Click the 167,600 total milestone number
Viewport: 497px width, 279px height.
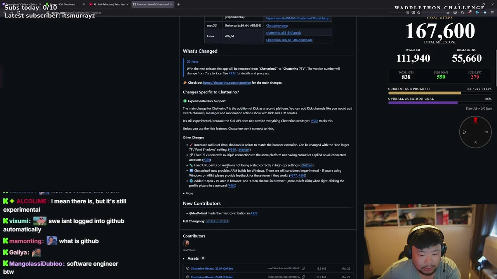tap(440, 31)
